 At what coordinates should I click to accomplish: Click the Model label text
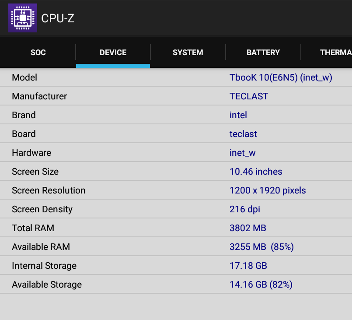tap(24, 77)
